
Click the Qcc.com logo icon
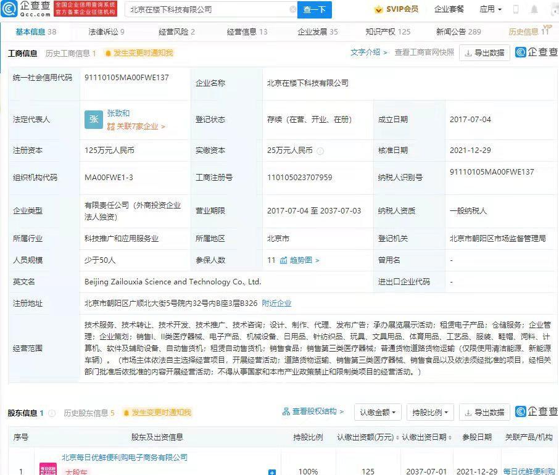pos(9,9)
